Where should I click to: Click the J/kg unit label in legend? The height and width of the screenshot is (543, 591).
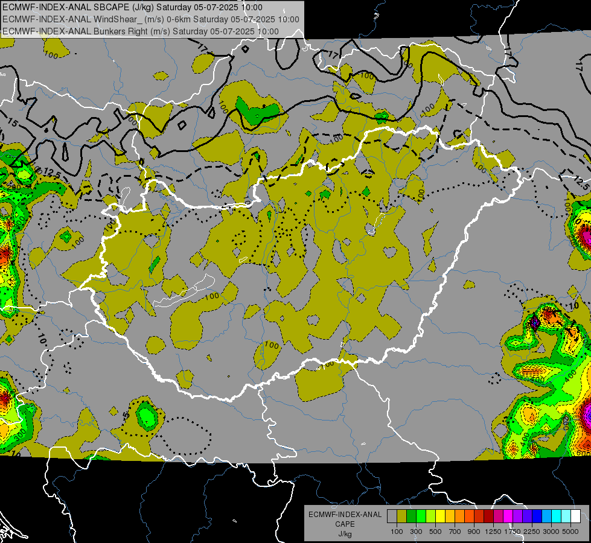(x=345, y=534)
